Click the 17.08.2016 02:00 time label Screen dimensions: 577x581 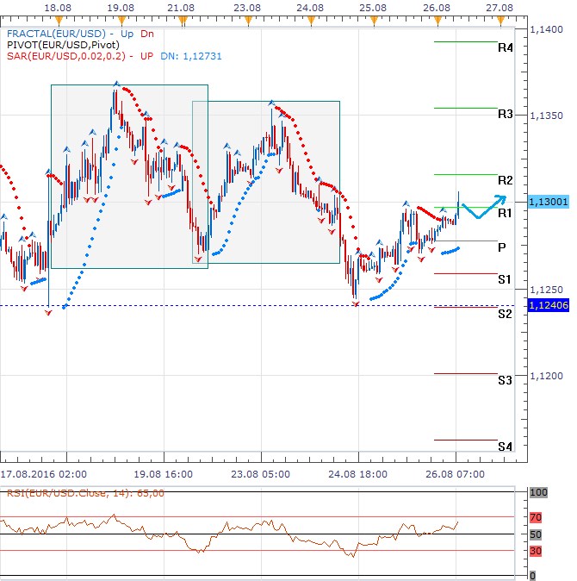[43, 473]
